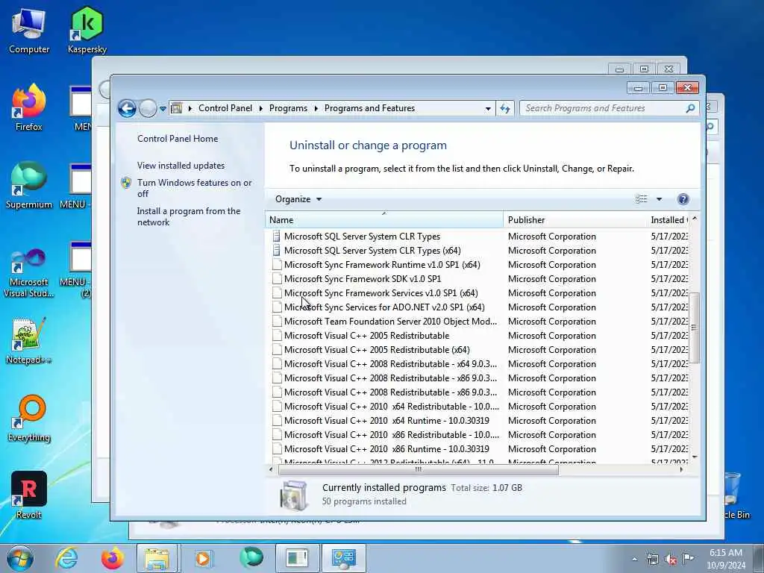Viewport: 764px width, 573px height.
Task: Open the Everything search desktop shortcut
Action: click(29, 418)
